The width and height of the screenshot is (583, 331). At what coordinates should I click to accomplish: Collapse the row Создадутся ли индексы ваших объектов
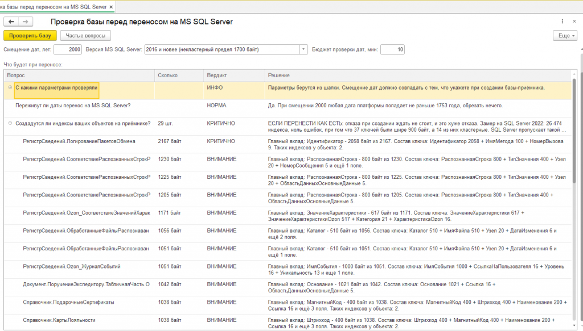tap(10, 123)
